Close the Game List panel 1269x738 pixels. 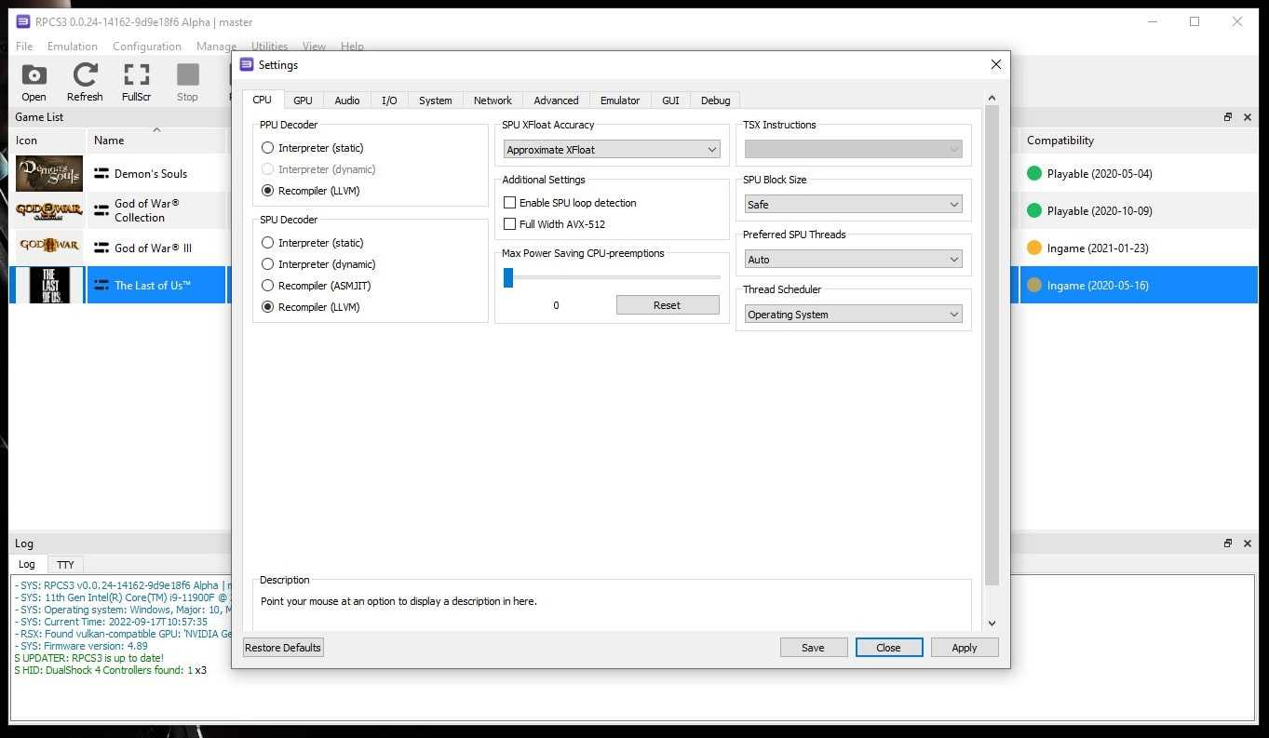1249,117
